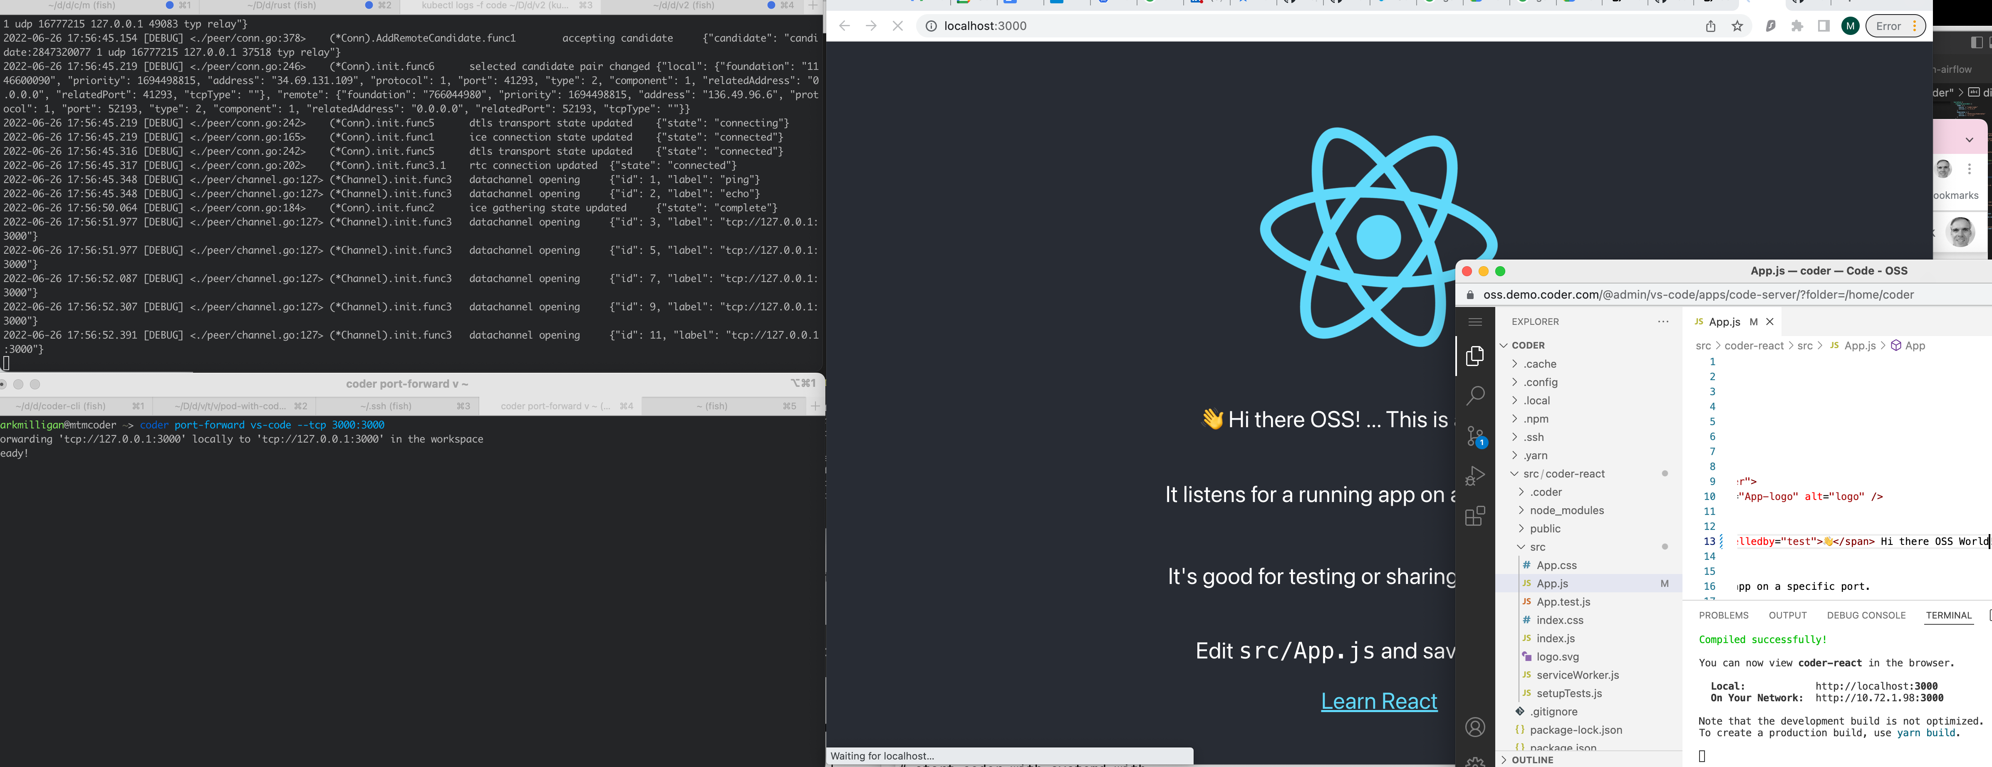Screen dimensions: 1992x767
Task: Switch to the OUTPUT panel tab
Action: 1787,616
